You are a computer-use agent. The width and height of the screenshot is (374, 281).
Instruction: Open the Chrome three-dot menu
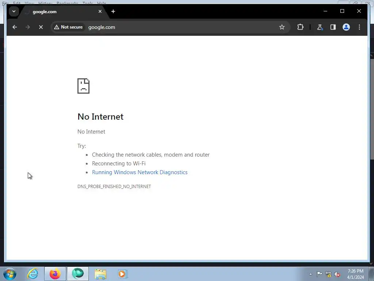pos(359,27)
